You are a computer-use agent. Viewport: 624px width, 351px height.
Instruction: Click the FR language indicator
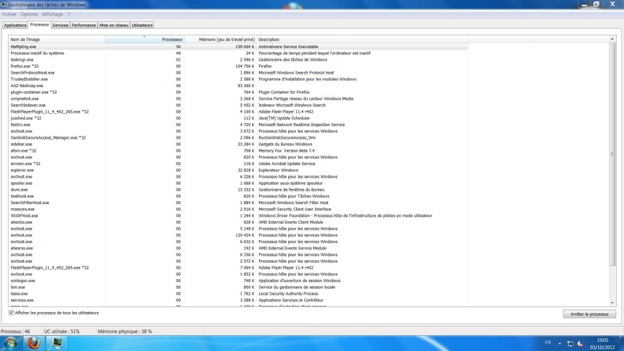[x=548, y=342]
